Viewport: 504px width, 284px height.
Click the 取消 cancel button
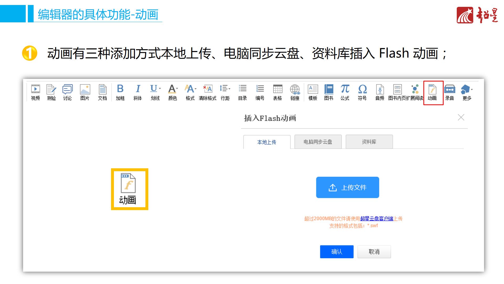pyautogui.click(x=374, y=252)
